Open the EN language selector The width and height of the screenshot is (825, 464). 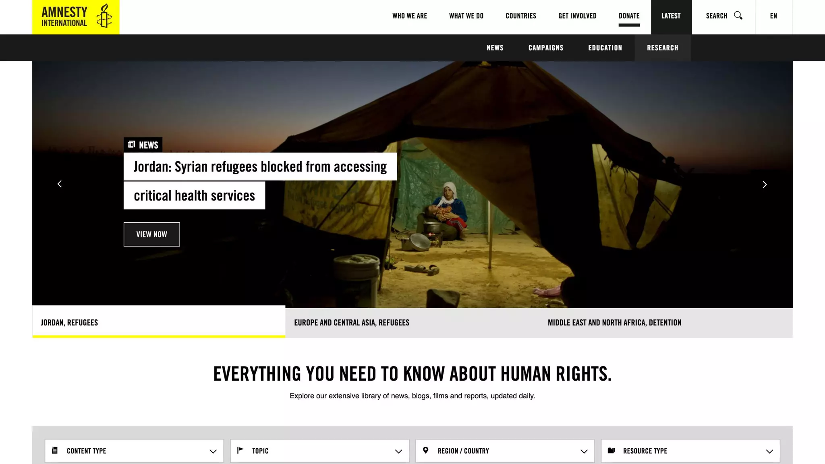773,16
